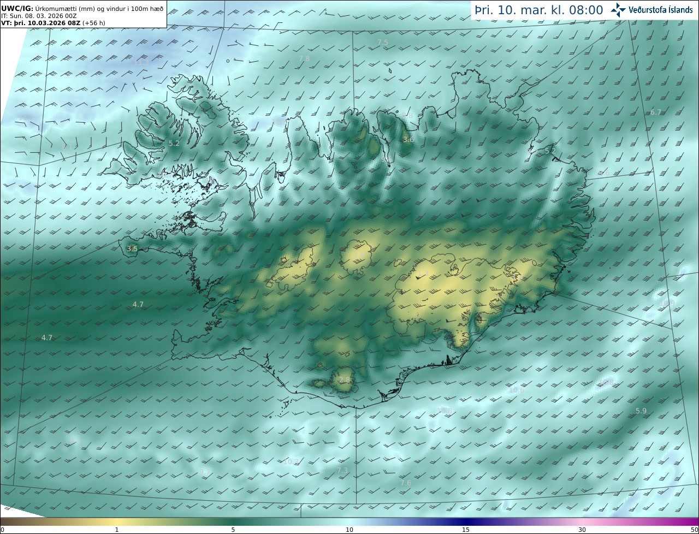Click the Veðurstofa Íslands logo
The height and width of the screenshot is (534, 699).
pyautogui.click(x=651, y=10)
